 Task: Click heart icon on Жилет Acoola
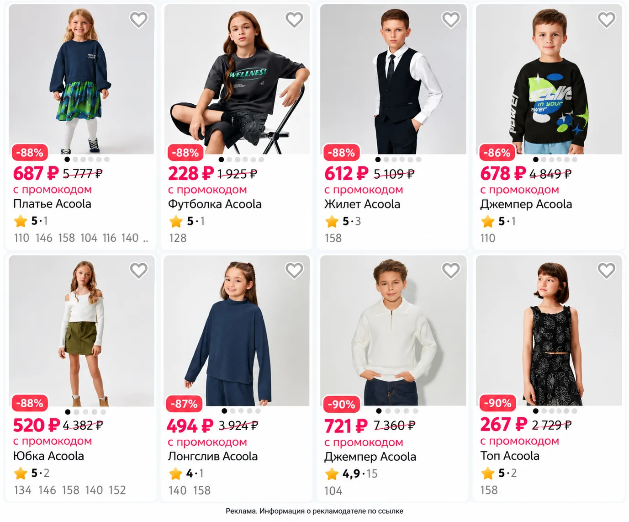point(451,20)
